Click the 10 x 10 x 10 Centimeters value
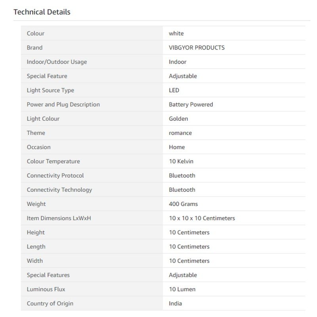317x317 pixels. pos(202,218)
